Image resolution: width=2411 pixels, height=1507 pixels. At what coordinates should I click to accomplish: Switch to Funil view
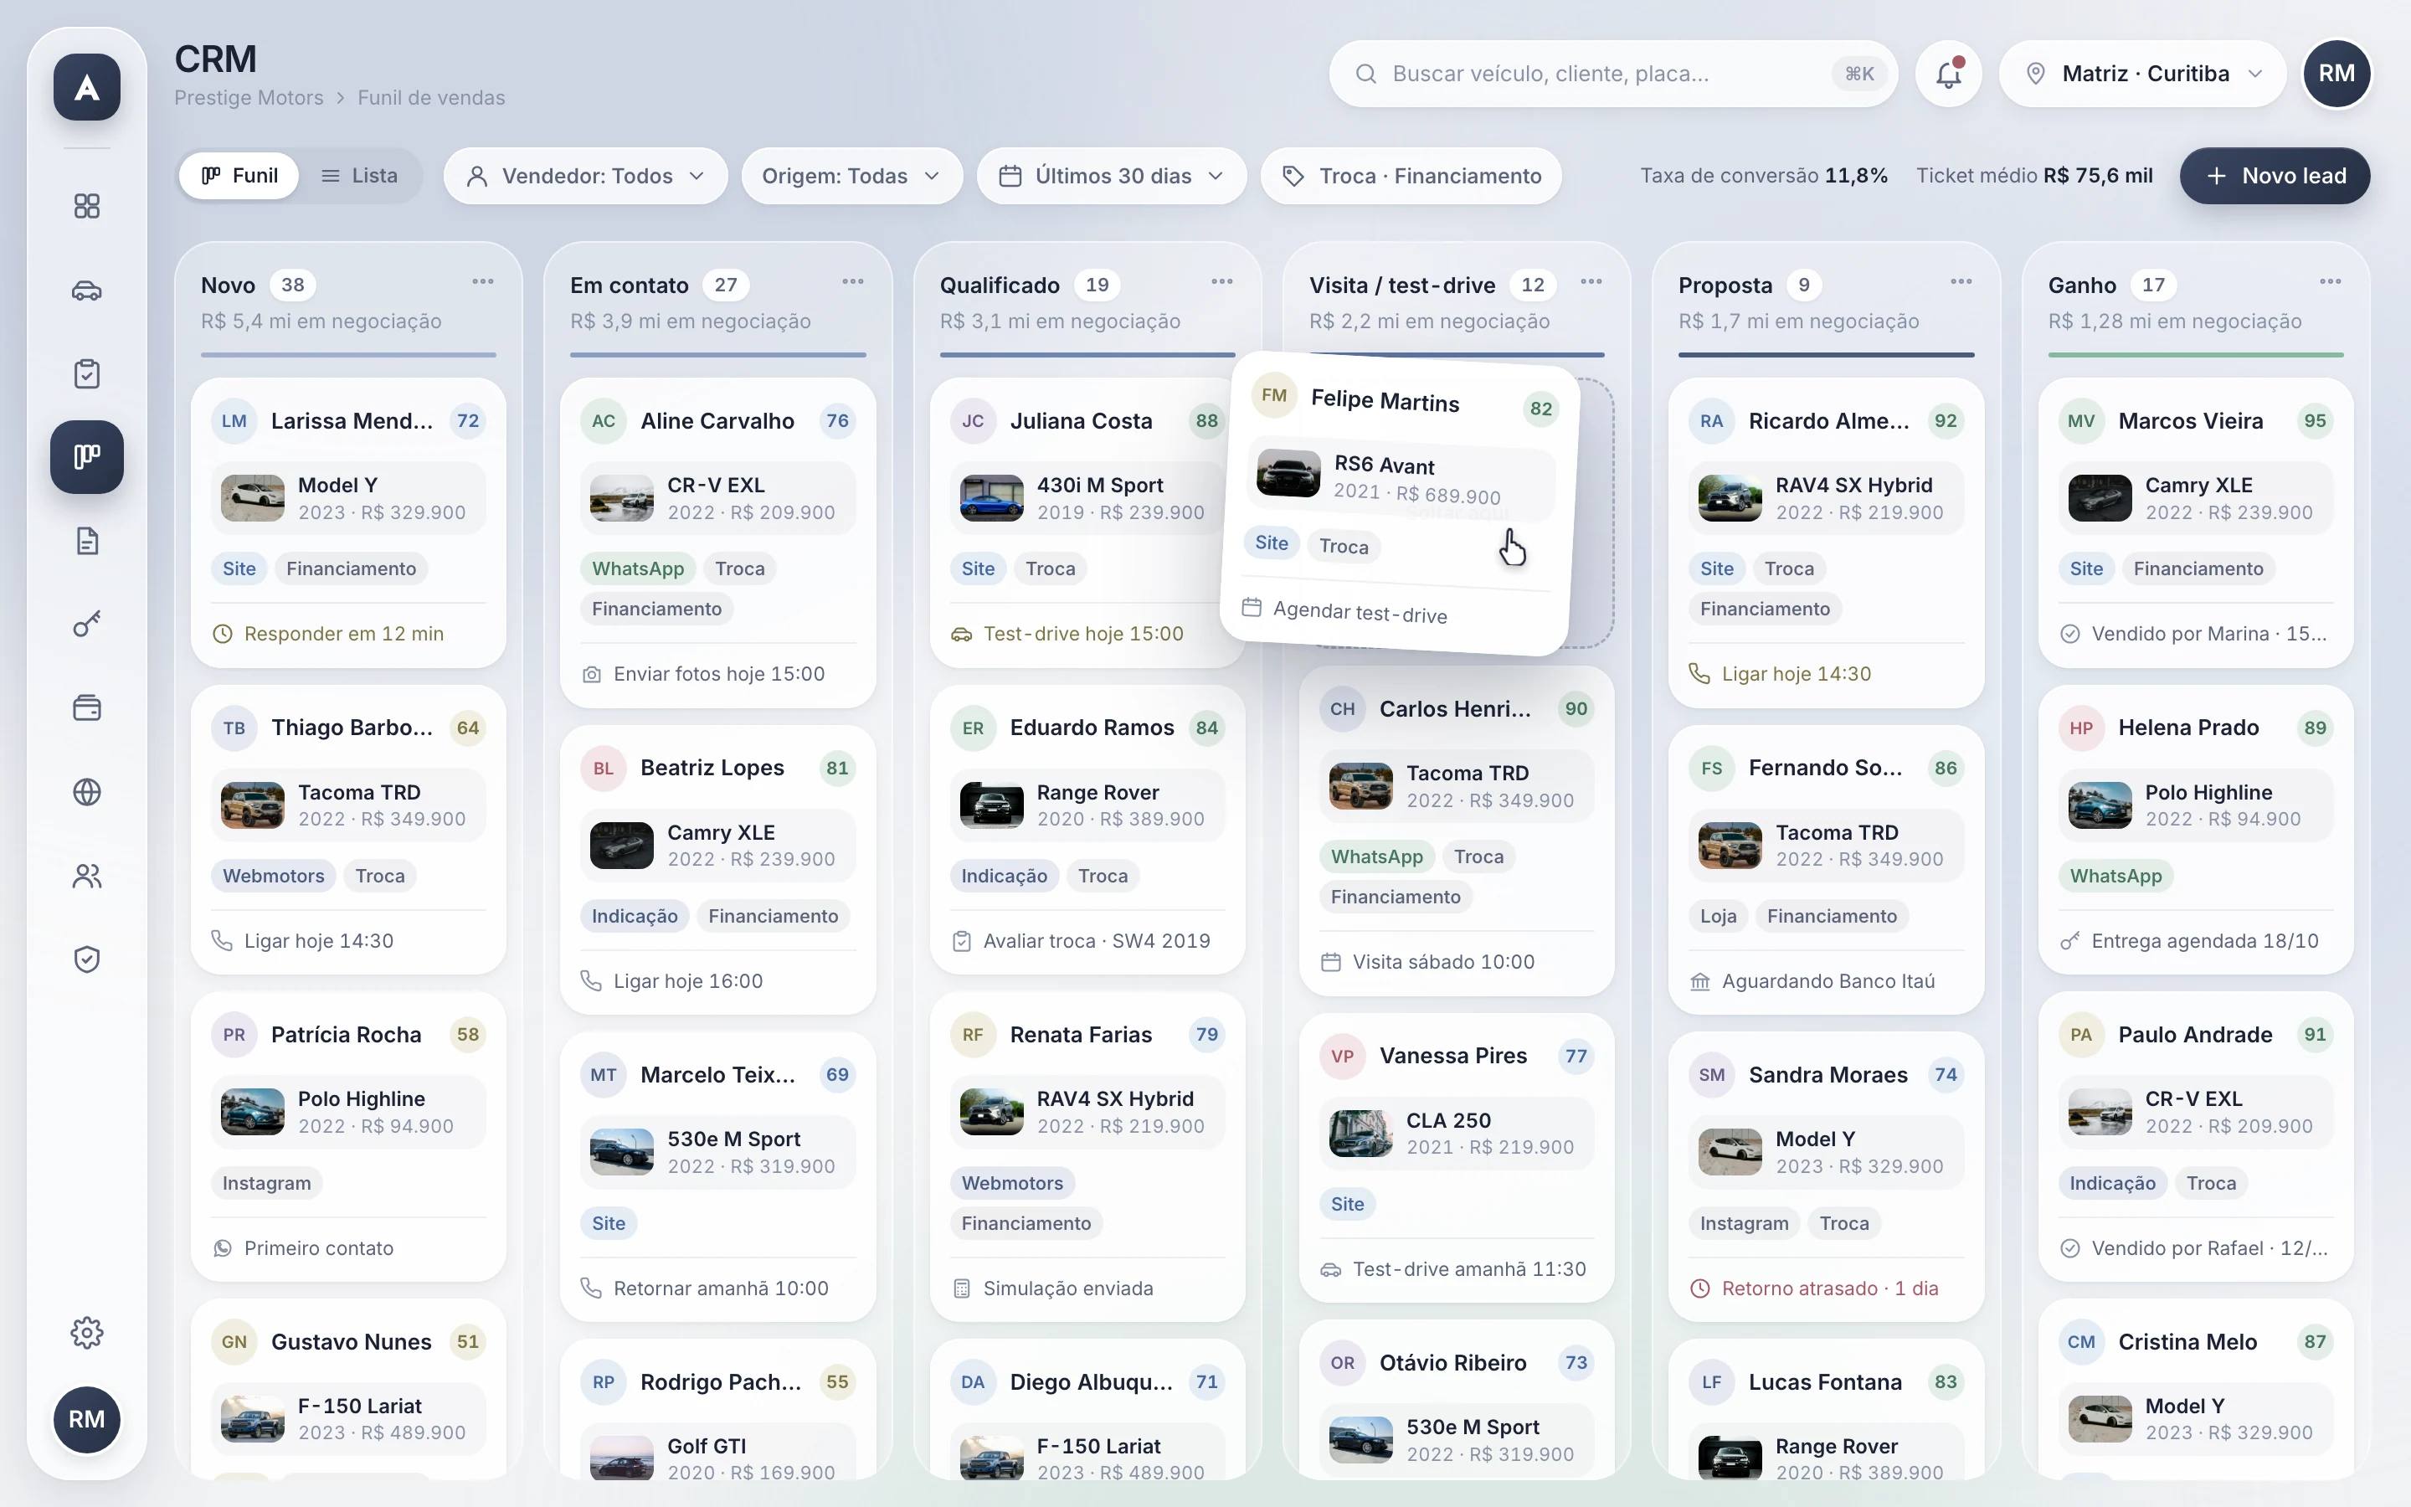[x=239, y=176]
